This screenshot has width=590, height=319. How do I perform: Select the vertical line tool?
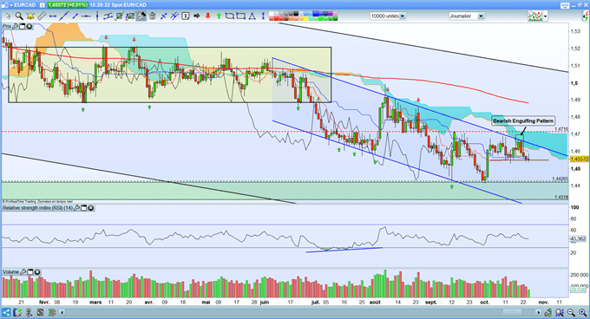pyautogui.click(x=97, y=16)
